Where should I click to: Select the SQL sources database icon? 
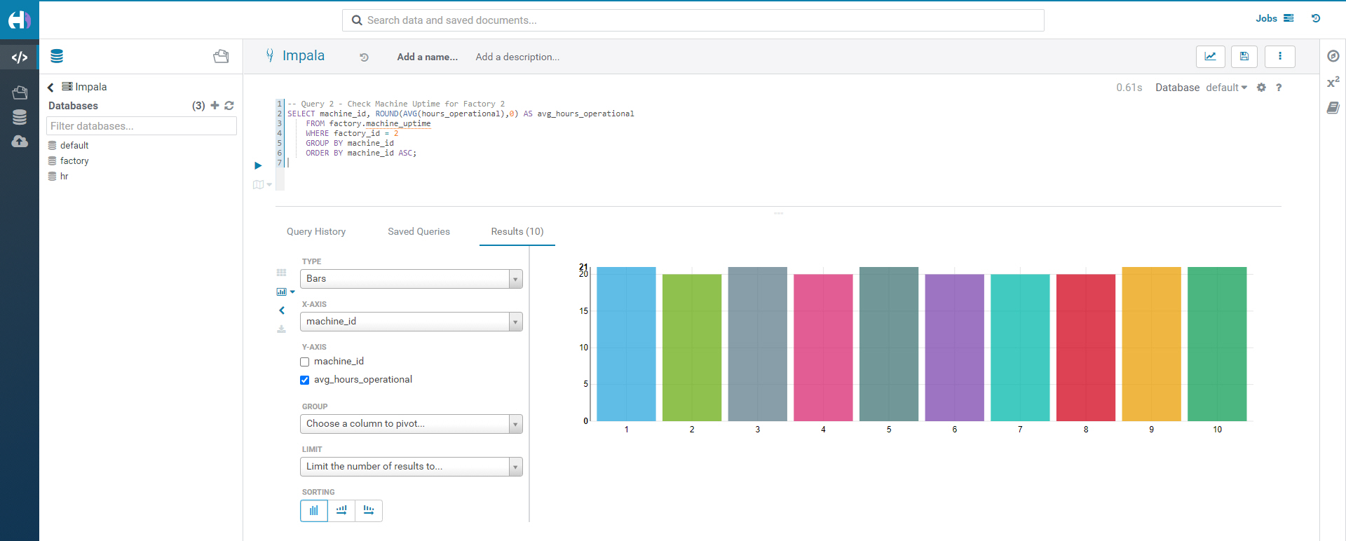point(57,56)
